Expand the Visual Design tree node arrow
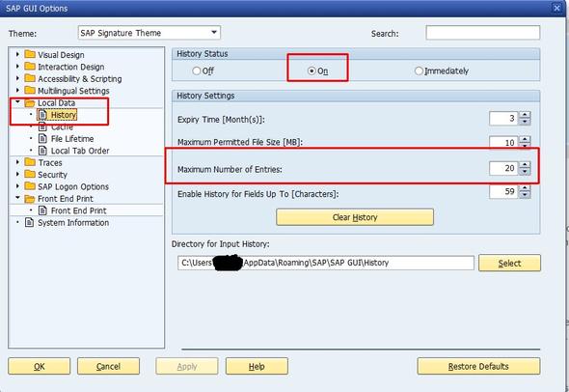Screen dimensions: 569x392 tap(17, 54)
